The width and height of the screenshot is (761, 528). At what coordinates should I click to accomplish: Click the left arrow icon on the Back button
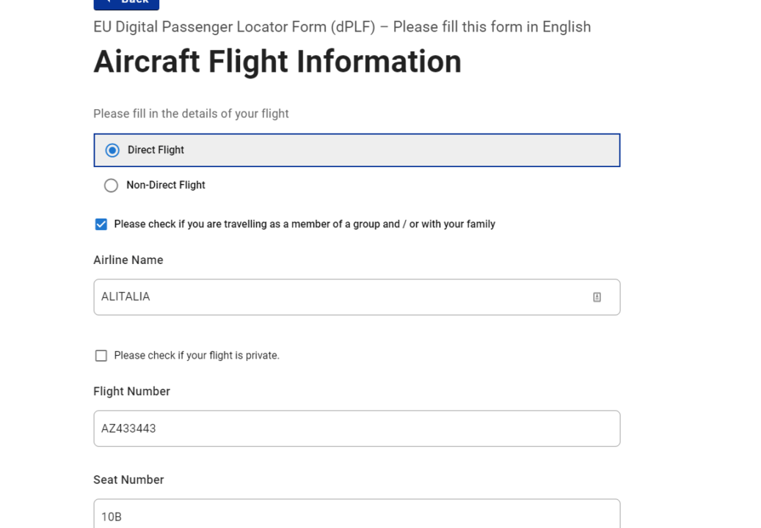point(108,2)
